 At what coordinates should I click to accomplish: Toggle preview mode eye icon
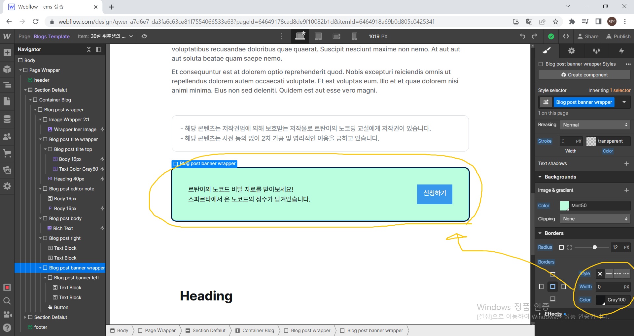(144, 36)
